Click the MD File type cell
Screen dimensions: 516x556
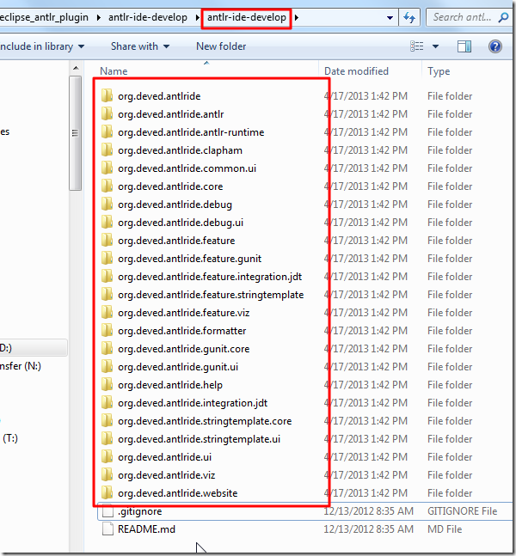(x=445, y=529)
